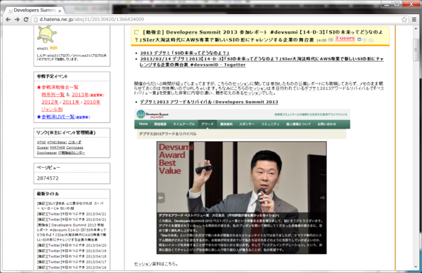The width and height of the screenshot is (422, 273).
Task: Click the bookmark icon left of 3 users
Action: (x=331, y=39)
